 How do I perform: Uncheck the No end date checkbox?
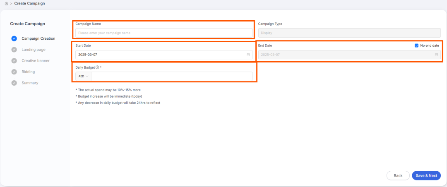click(416, 46)
